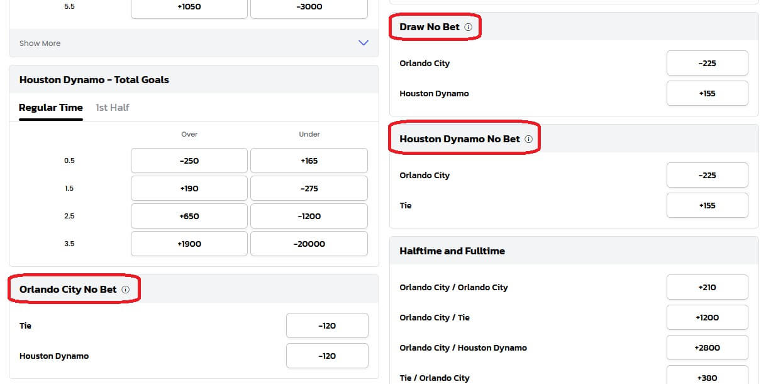Click the Draw No Bet heading

click(x=430, y=27)
